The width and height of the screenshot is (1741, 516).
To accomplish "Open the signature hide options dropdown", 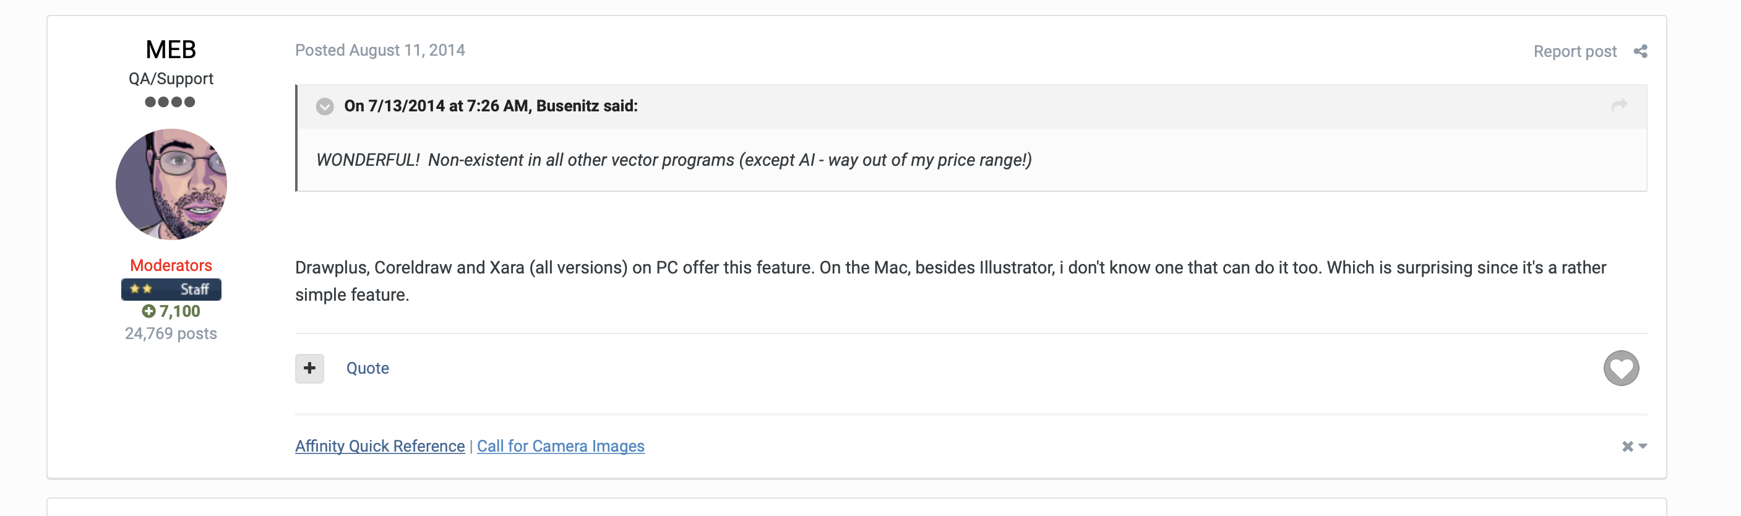I will click(1634, 446).
